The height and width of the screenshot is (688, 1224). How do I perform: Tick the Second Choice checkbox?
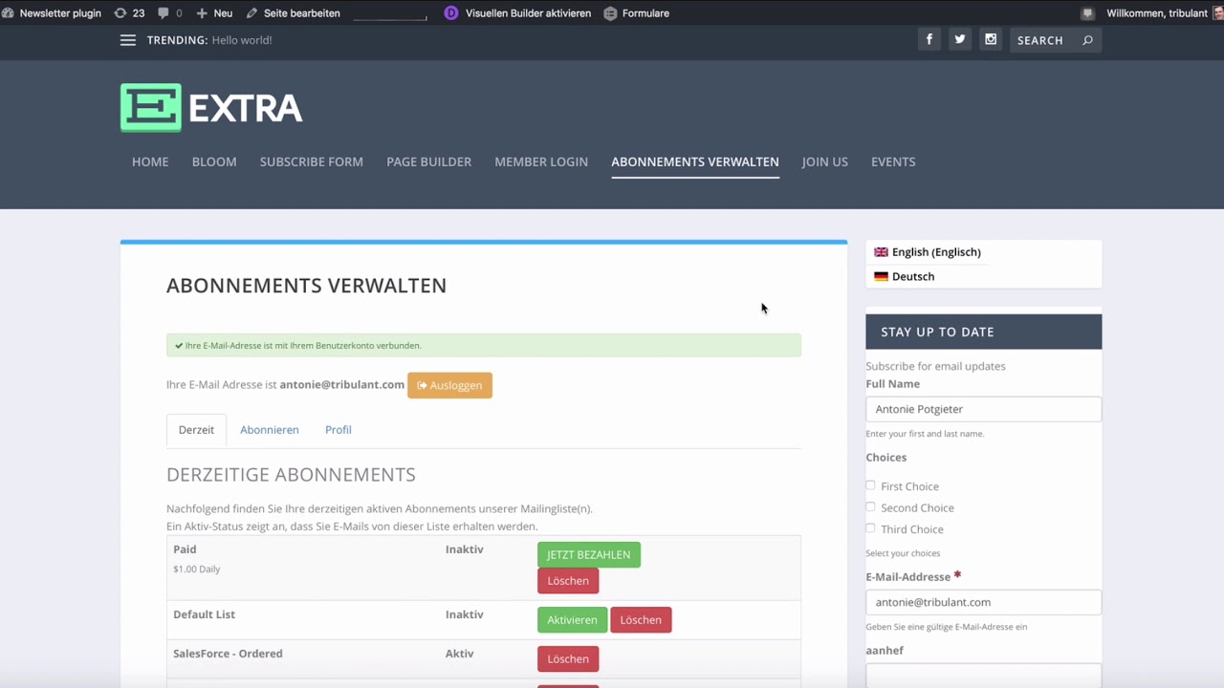(870, 506)
